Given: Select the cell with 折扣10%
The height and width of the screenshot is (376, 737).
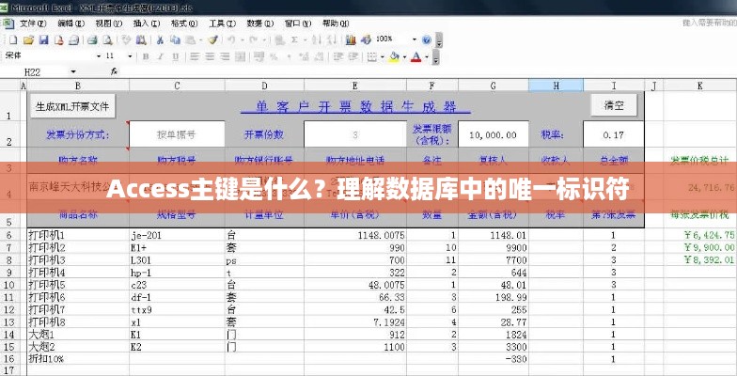Looking at the screenshot, I should pos(78,359).
